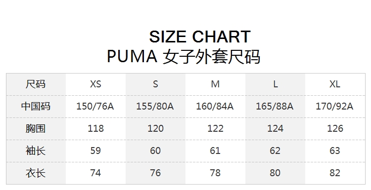Select the XS size column header
Screen dimensions: 371x190
click(x=95, y=84)
